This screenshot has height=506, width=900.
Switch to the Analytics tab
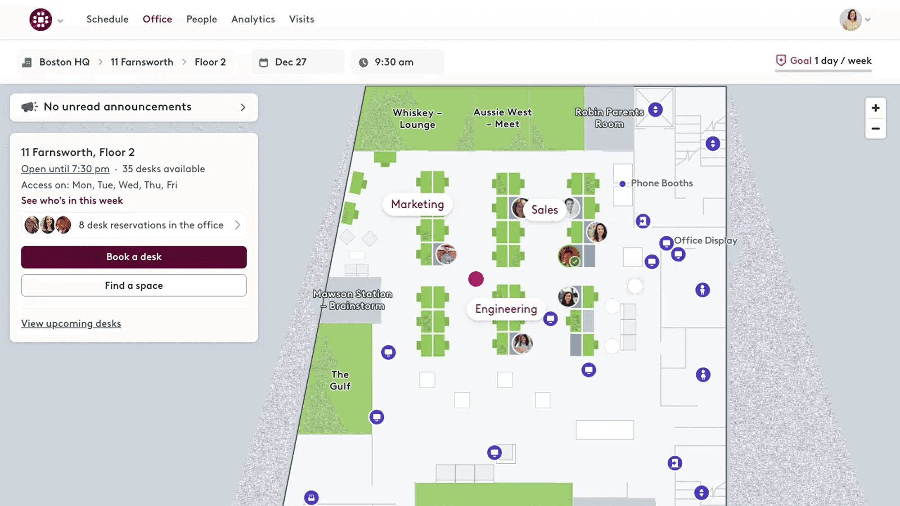[253, 19]
